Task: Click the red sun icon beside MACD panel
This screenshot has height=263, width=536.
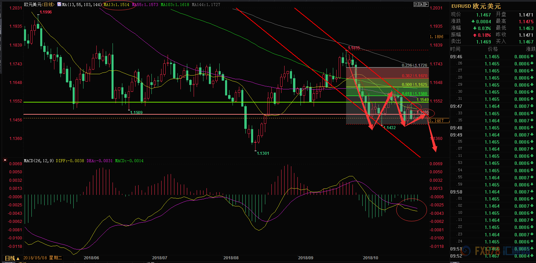Action: [5, 160]
